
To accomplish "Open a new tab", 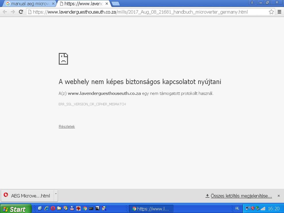I will pyautogui.click(x=116, y=4).
